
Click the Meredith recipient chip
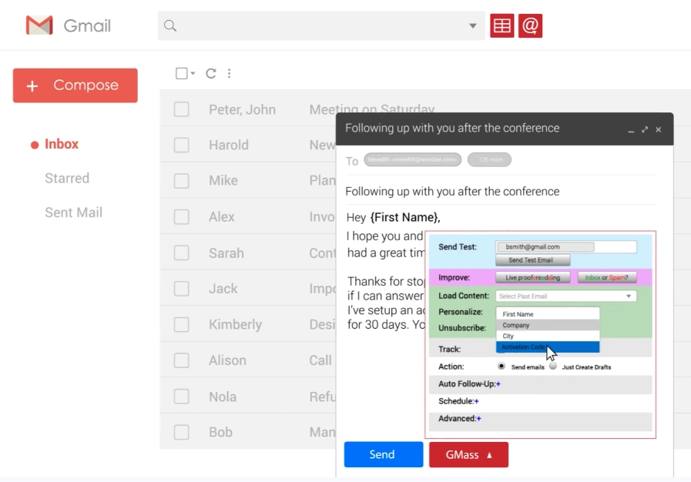coord(412,159)
